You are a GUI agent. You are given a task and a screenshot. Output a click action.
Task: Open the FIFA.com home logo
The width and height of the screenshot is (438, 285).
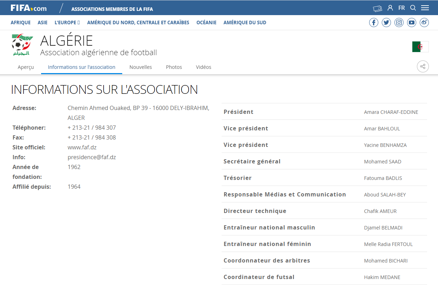coord(28,8)
